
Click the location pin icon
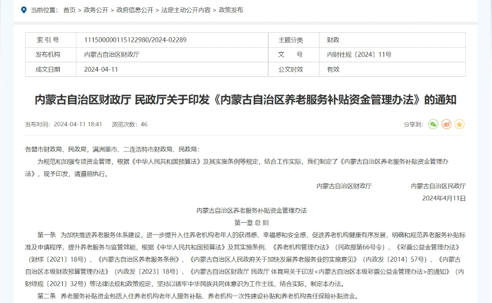24,10
